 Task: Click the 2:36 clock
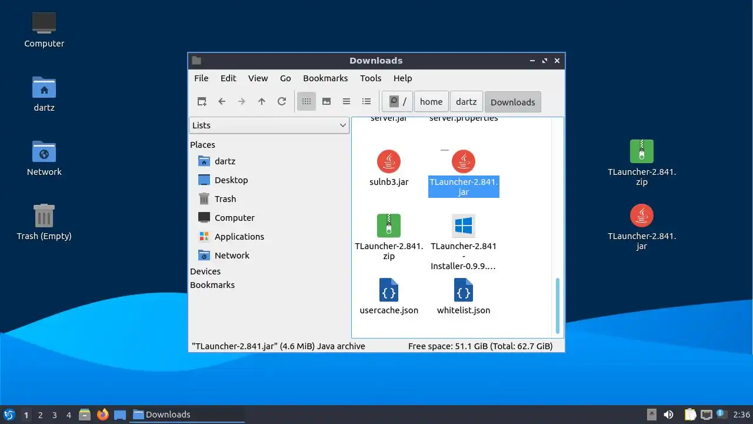741,415
